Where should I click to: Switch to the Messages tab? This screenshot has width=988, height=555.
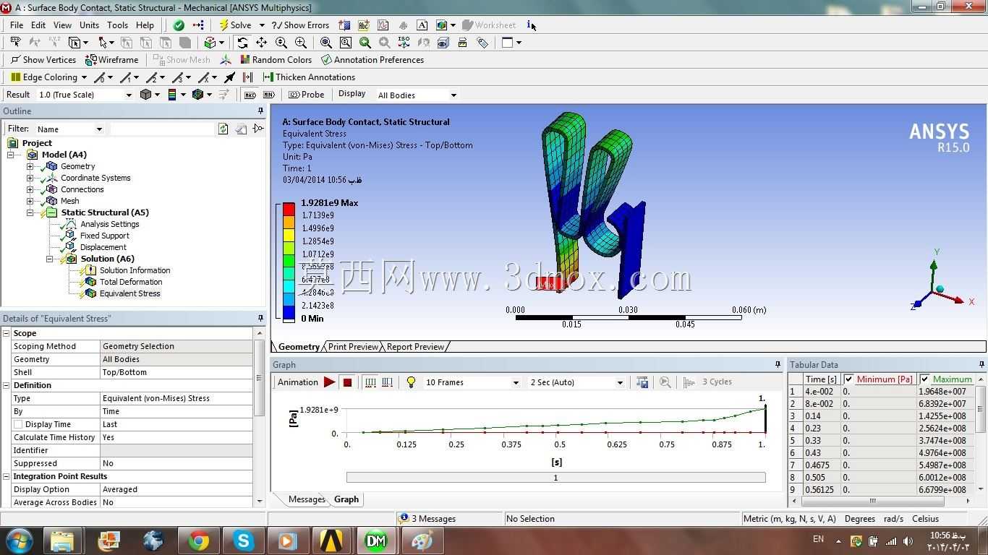307,499
